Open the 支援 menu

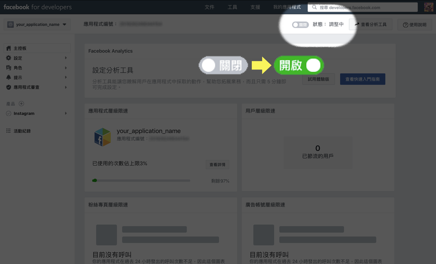[255, 7]
